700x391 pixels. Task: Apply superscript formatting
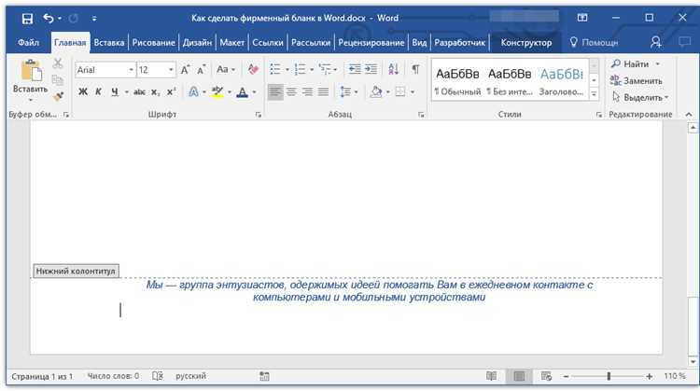pos(171,92)
